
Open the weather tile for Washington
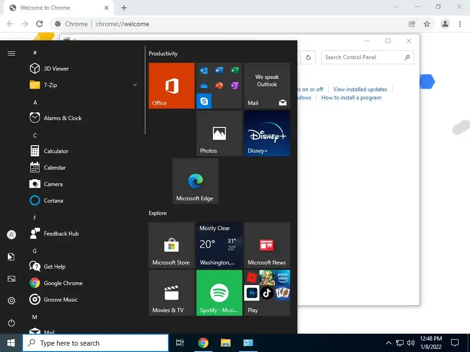(x=219, y=245)
